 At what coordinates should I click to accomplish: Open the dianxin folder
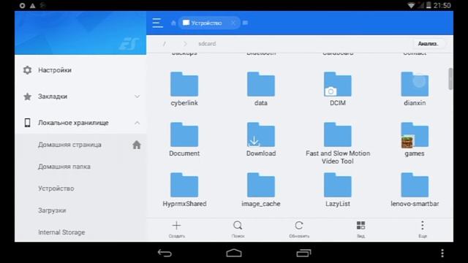point(415,89)
